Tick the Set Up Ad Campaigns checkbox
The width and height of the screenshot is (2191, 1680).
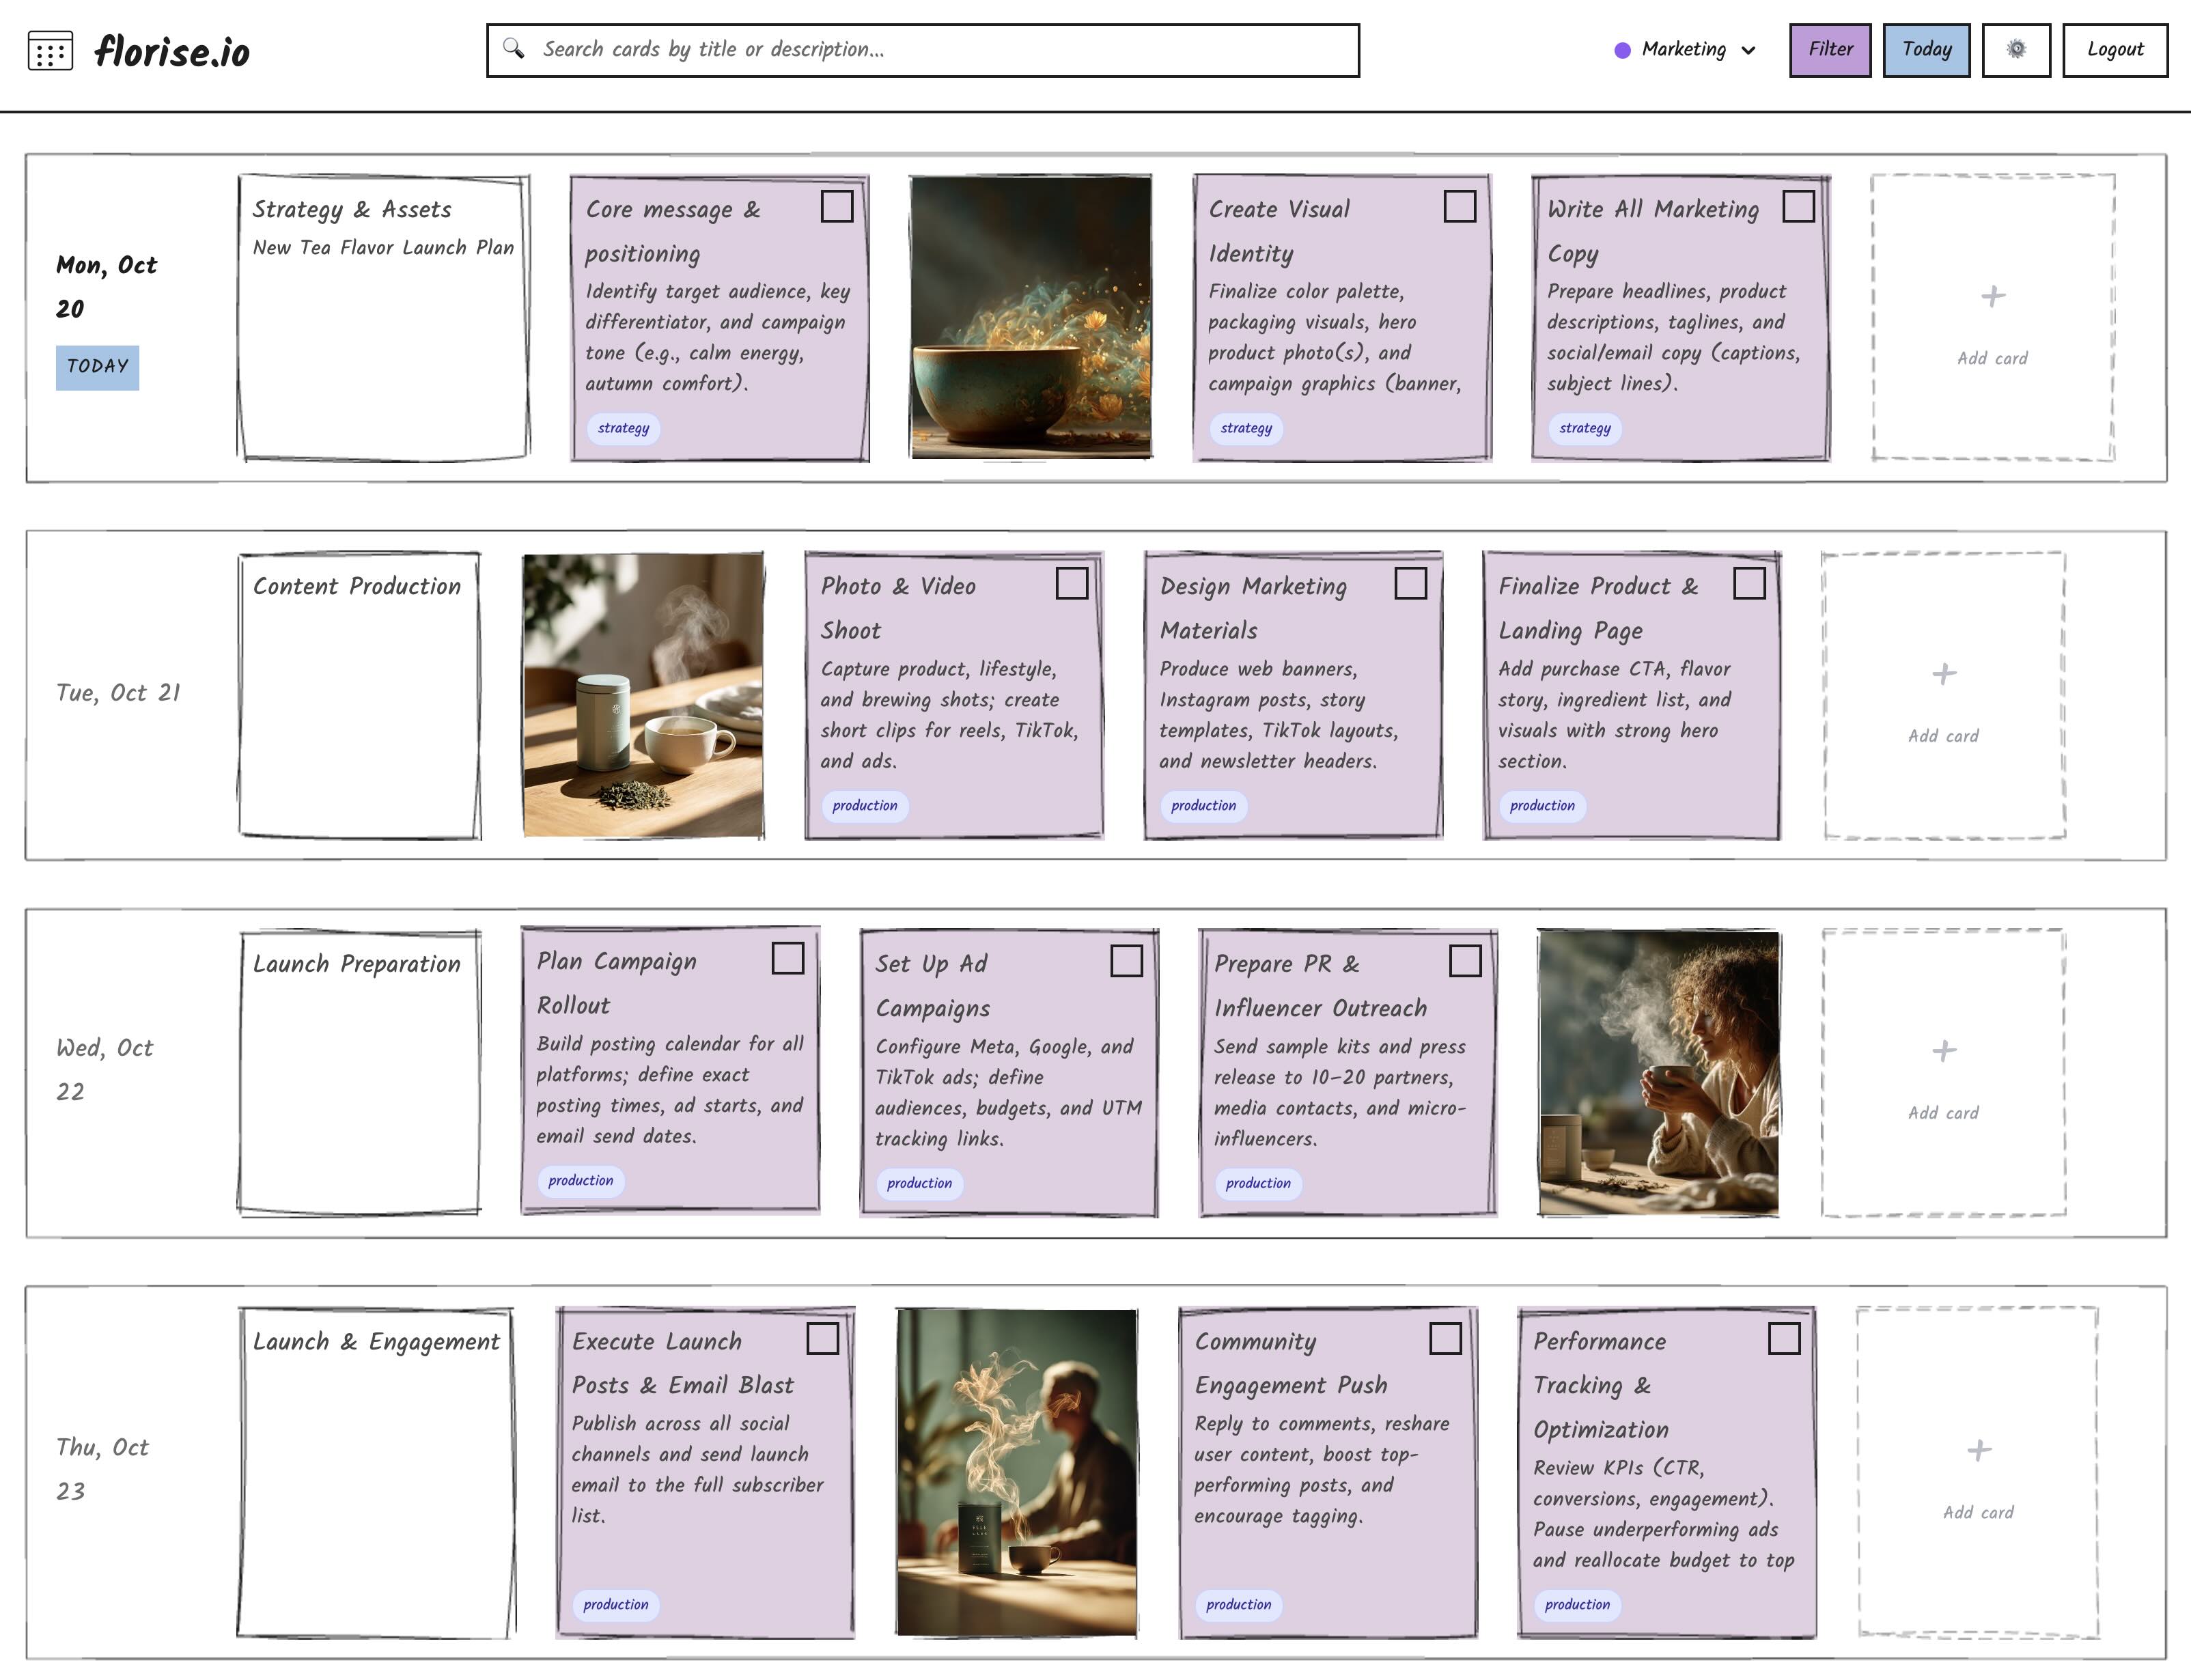(x=1126, y=961)
